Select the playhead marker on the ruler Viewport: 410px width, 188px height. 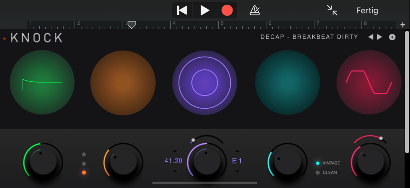click(131, 25)
